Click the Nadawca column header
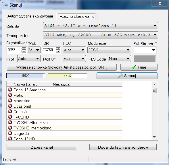The height and width of the screenshot is (165, 169). [x=61, y=84]
